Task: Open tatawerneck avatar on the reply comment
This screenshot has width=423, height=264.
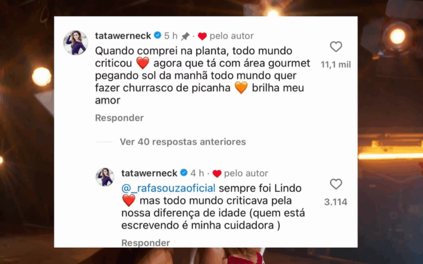Action: (105, 177)
